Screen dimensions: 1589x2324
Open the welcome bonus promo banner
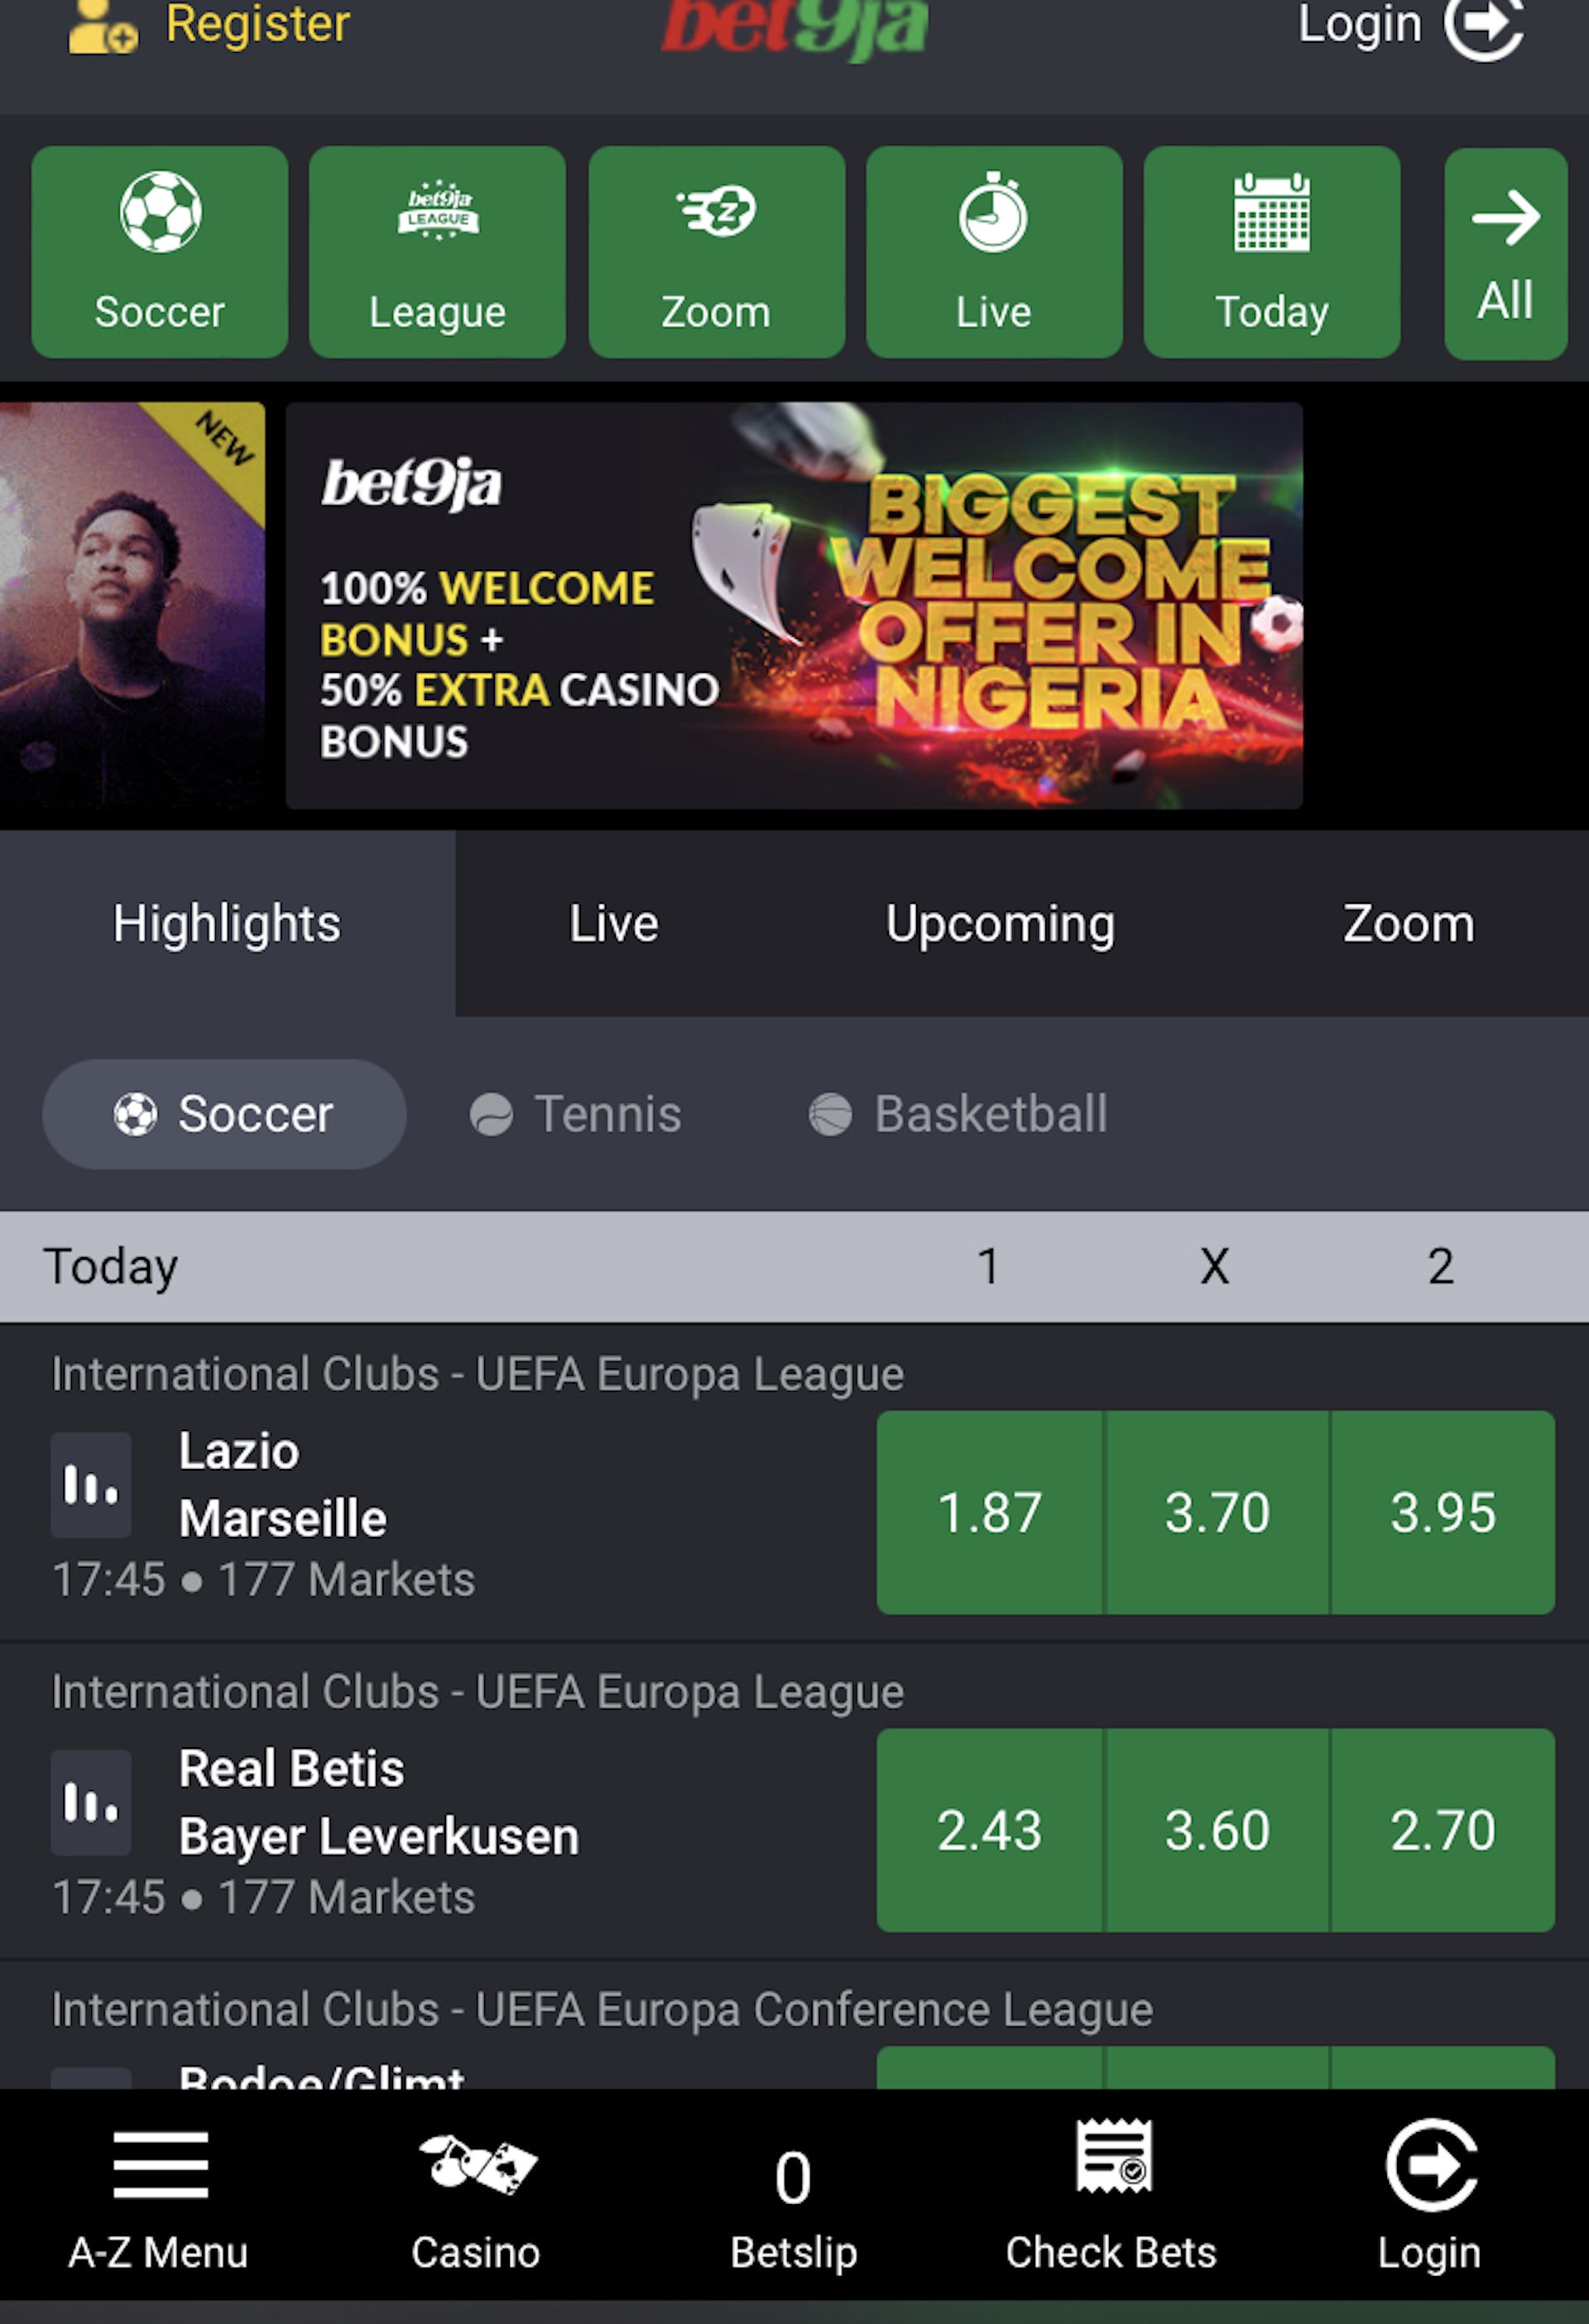[794, 605]
